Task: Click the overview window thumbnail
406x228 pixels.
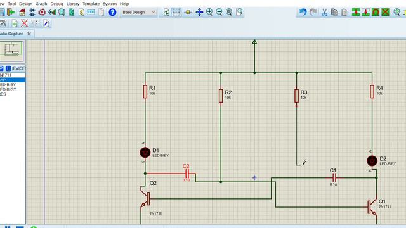Action: (x=11, y=51)
